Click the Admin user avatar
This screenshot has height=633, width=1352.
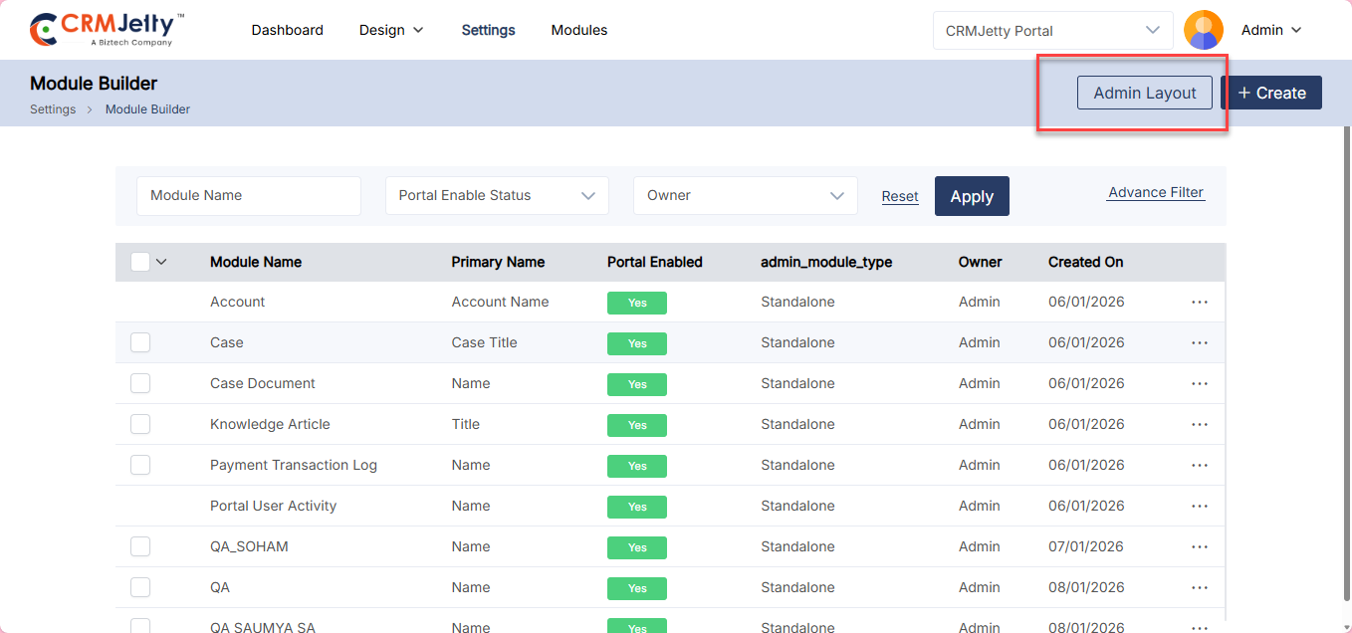(x=1203, y=30)
